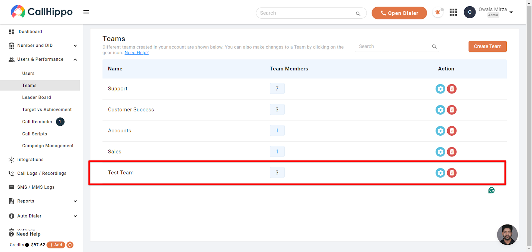Click the teams search magnifier icon
Image resolution: width=532 pixels, height=252 pixels.
(434, 47)
